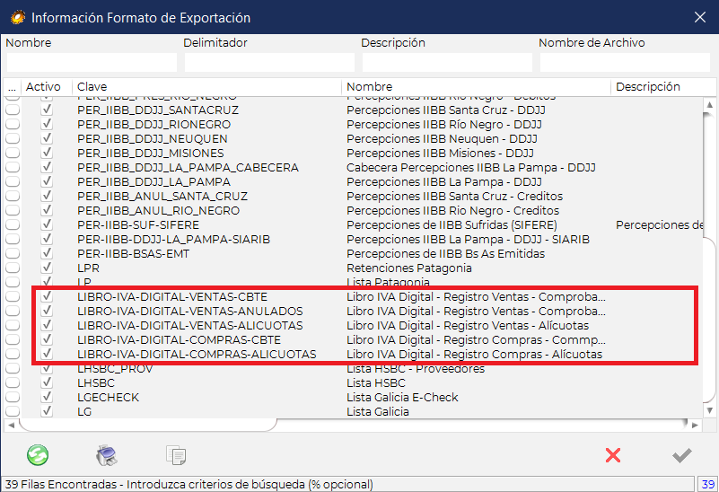The height and width of the screenshot is (492, 719).
Task: Click 'Lista HSBC - Proveedores' name cell
Action: pyautogui.click(x=416, y=369)
